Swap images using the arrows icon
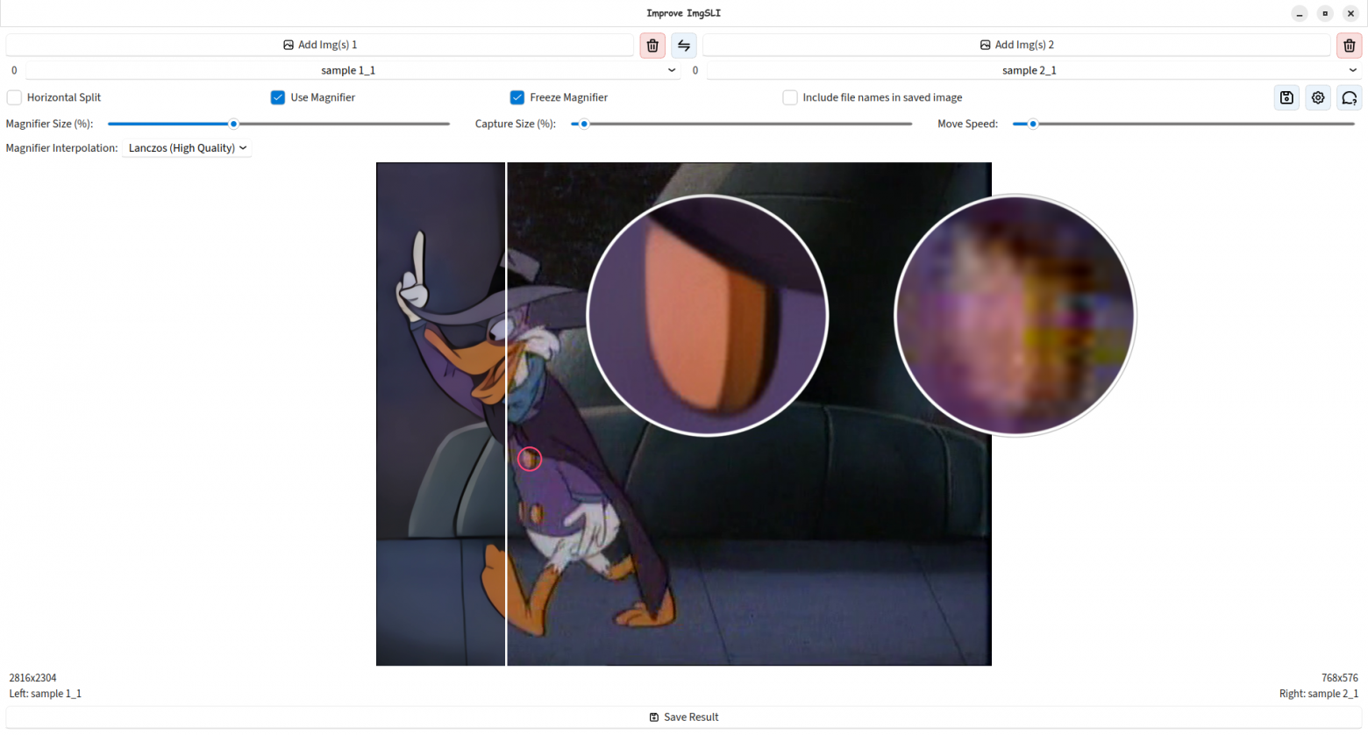1368x735 pixels. coord(684,45)
